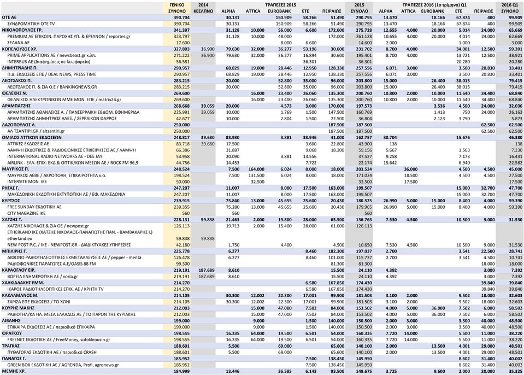524x375 pixels.
Task: Click the ΡΗΓΑΣ Γ. row label
Action: (10, 188)
